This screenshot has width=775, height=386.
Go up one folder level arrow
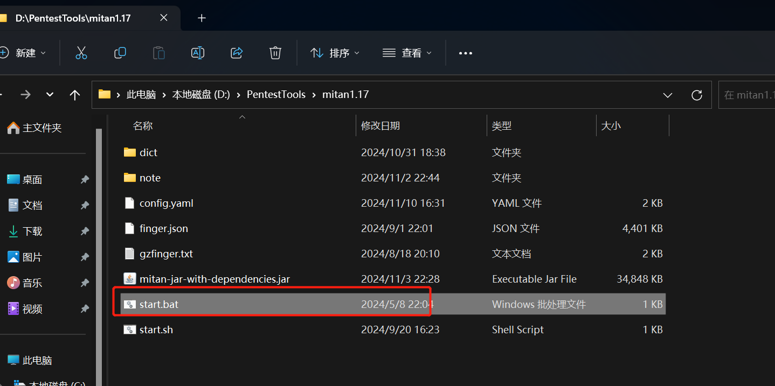coord(75,95)
